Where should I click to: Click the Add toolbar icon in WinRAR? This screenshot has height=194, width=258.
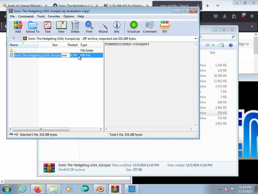point(18,27)
